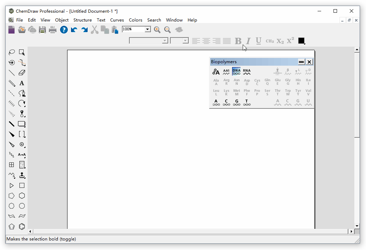The image size is (366, 250).
Task: Open the Object menu
Action: click(x=62, y=20)
